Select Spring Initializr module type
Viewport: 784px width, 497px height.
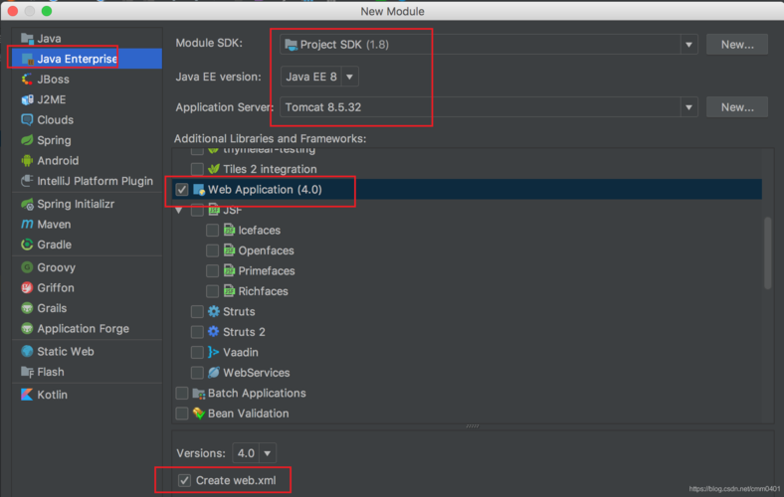[75, 204]
